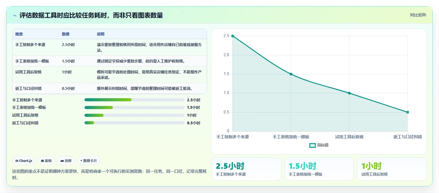Screen dimensions: 439x193
Task: Click the chart data point at 1.0
Action: pos(349,93)
